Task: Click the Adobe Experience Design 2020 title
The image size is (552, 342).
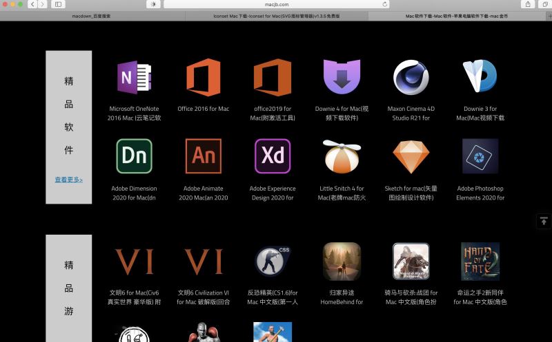Action: coord(273,193)
